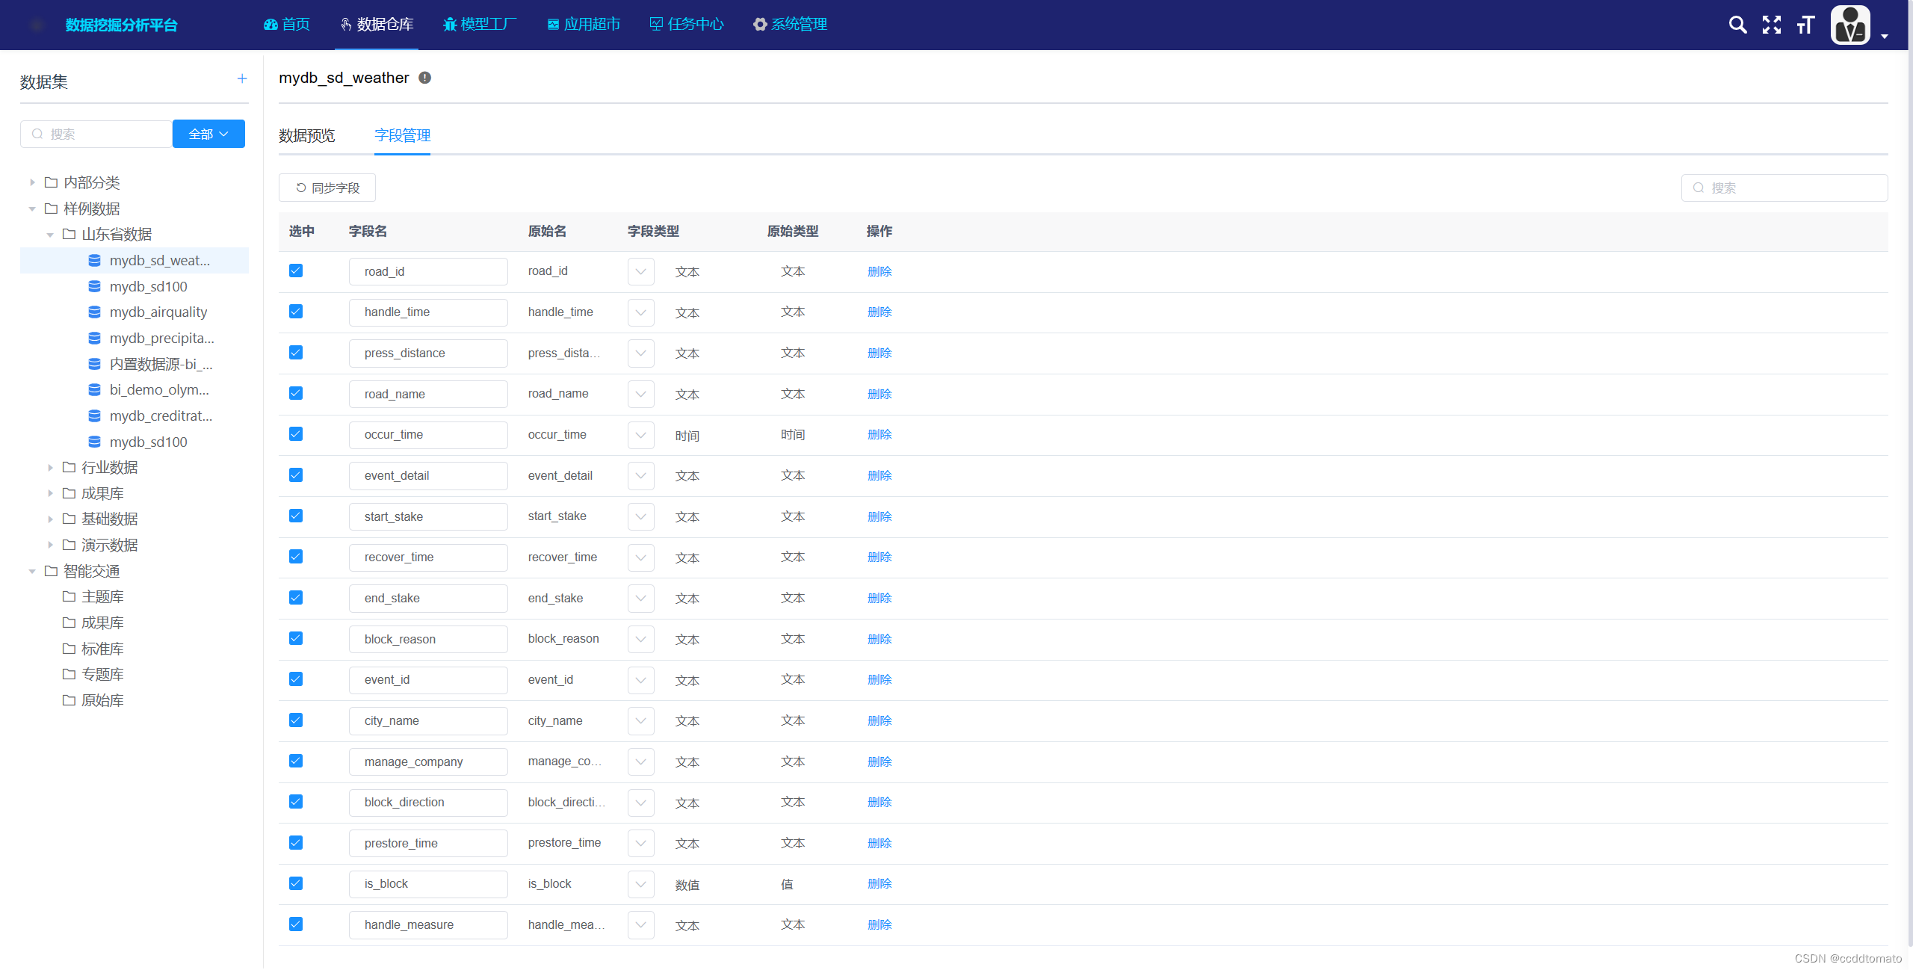Screen dimensions: 1913x970
Task: Click the plus icon to add dataset
Action: click(x=242, y=78)
